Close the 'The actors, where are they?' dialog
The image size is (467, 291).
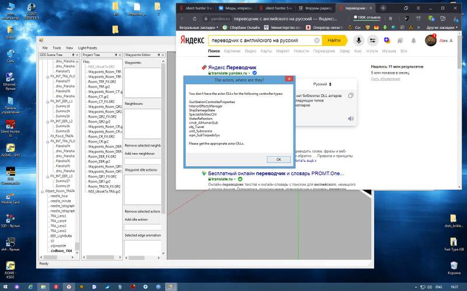pyautogui.click(x=288, y=79)
